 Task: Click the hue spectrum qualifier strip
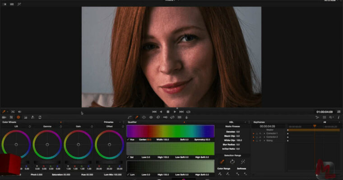(x=171, y=131)
